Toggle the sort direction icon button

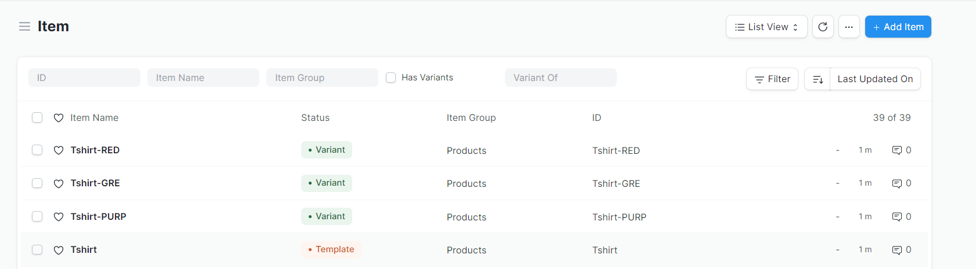pyautogui.click(x=818, y=79)
